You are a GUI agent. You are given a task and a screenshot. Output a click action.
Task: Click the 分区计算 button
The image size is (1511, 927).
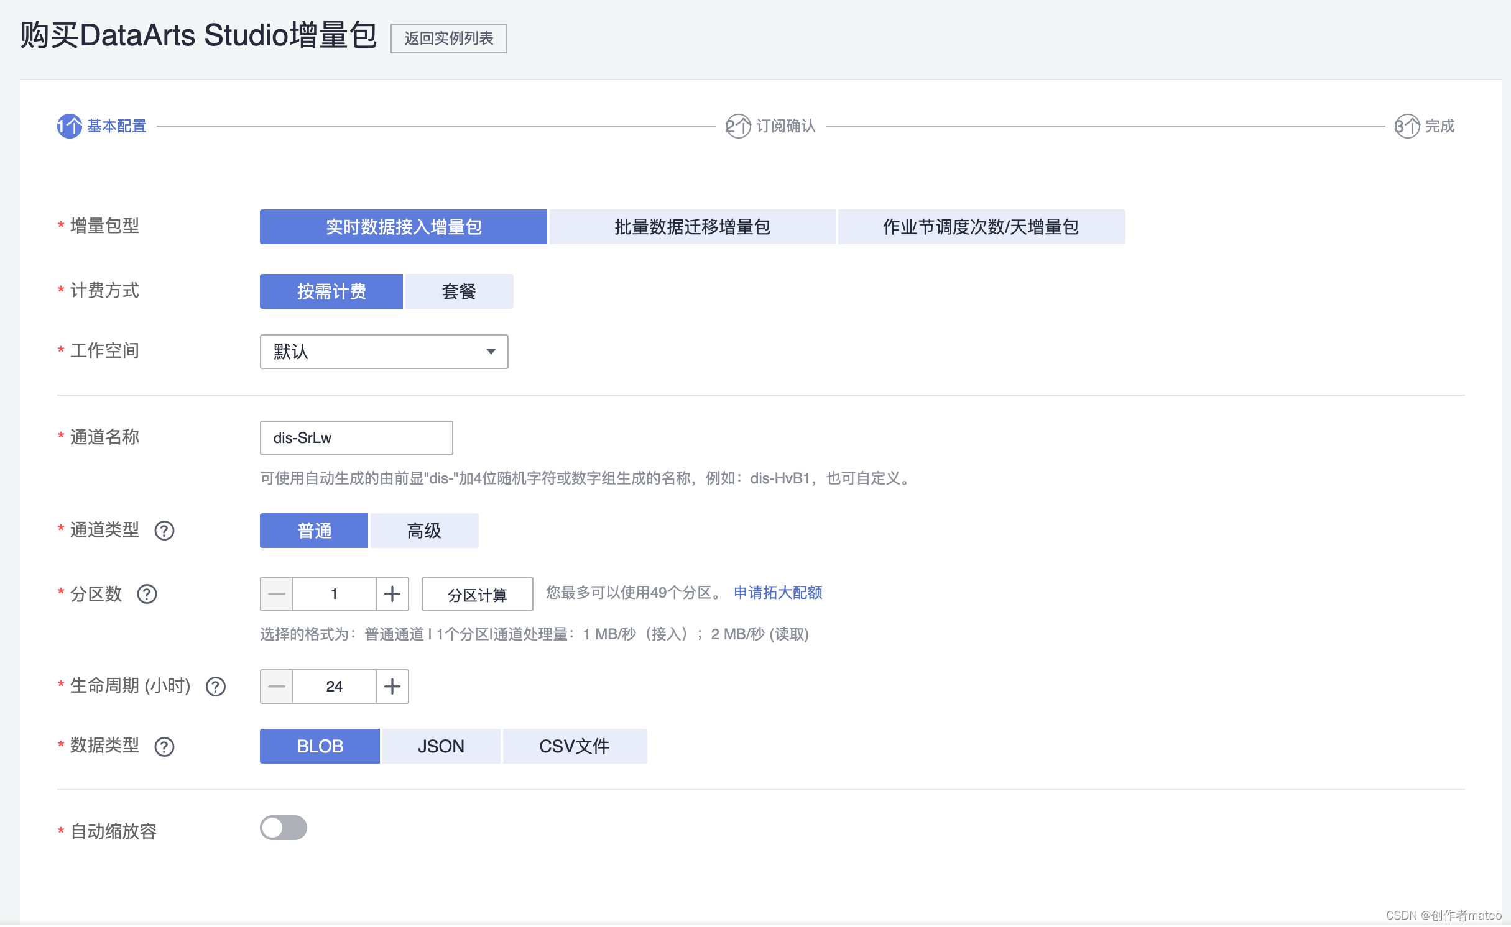[477, 595]
